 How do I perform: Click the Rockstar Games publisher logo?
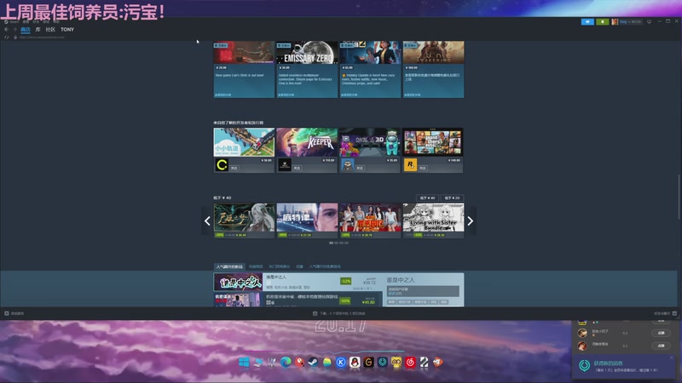click(410, 164)
